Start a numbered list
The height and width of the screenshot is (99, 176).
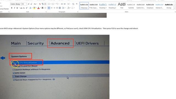(x=53, y=4)
